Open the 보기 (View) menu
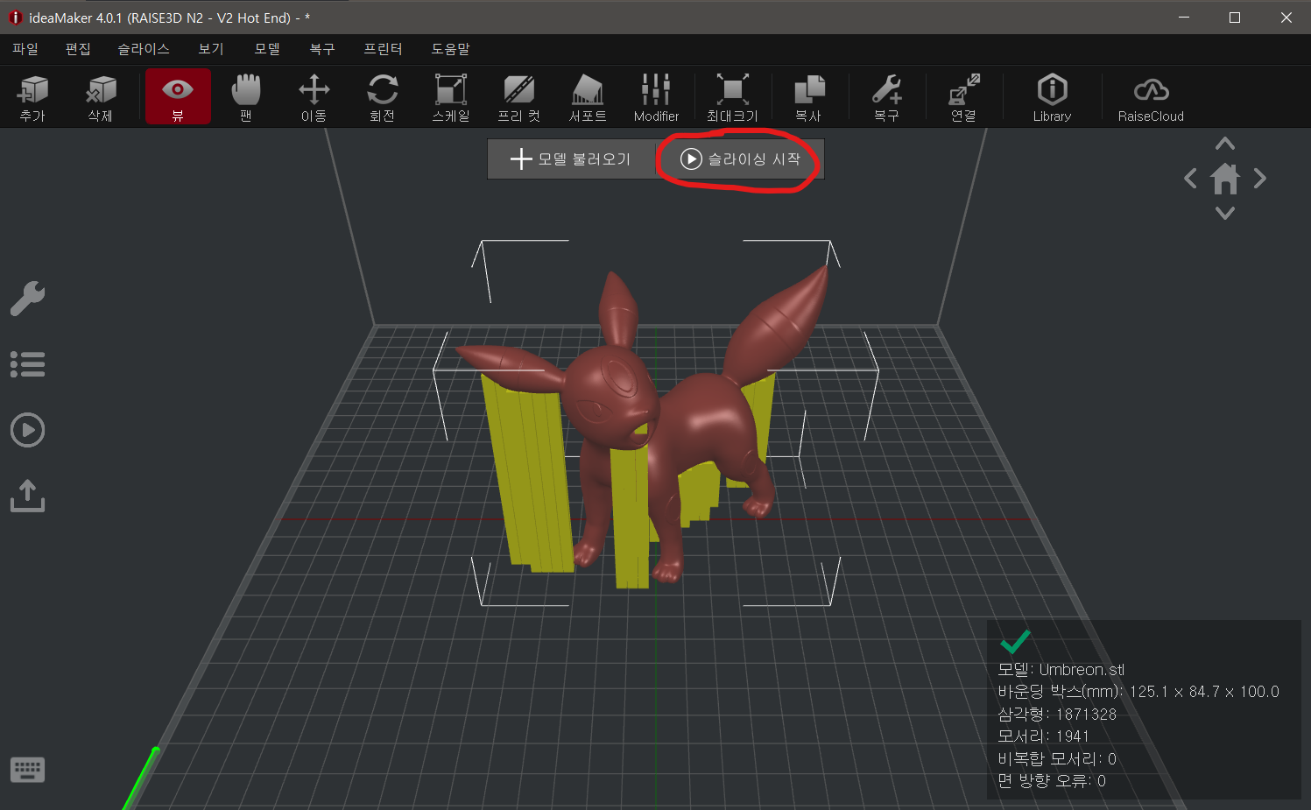This screenshot has width=1311, height=810. [211, 49]
